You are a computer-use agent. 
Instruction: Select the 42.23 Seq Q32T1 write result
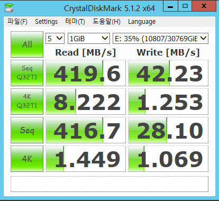168,73
